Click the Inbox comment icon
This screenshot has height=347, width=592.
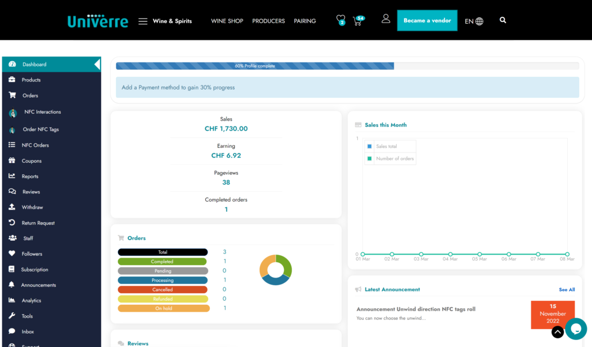[12, 331]
